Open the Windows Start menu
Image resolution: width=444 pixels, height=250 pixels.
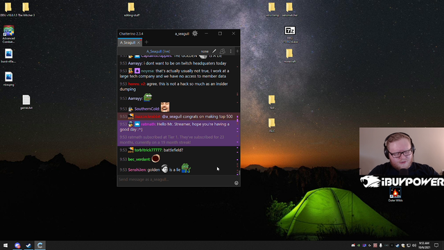pos(6,245)
